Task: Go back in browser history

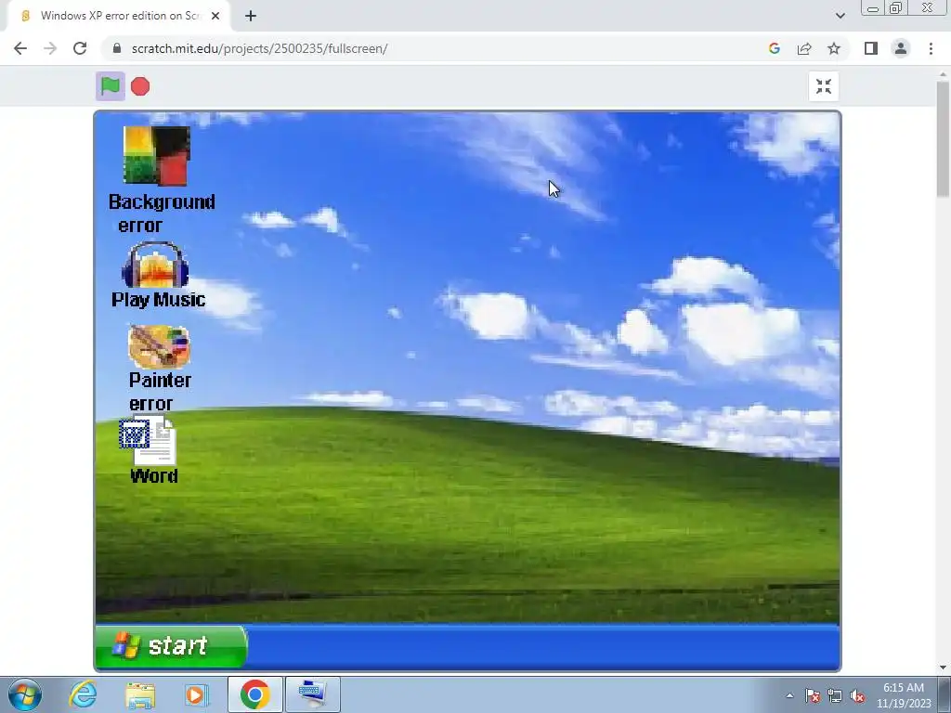Action: tap(20, 48)
